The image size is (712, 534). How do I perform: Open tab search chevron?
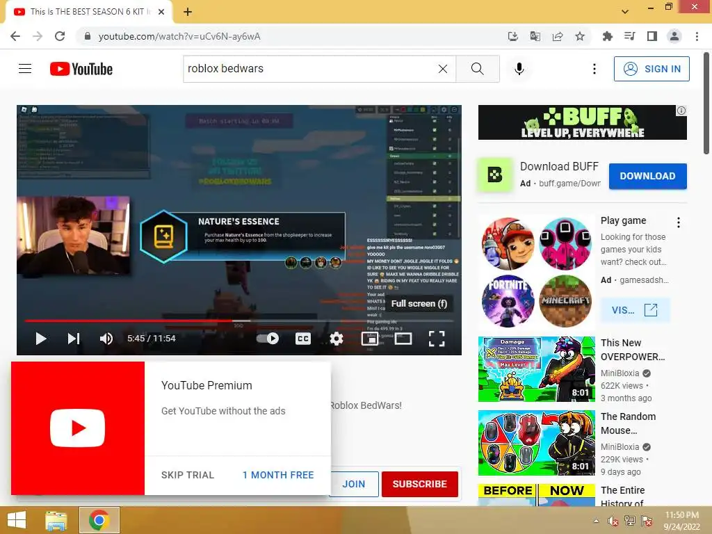[x=625, y=12]
